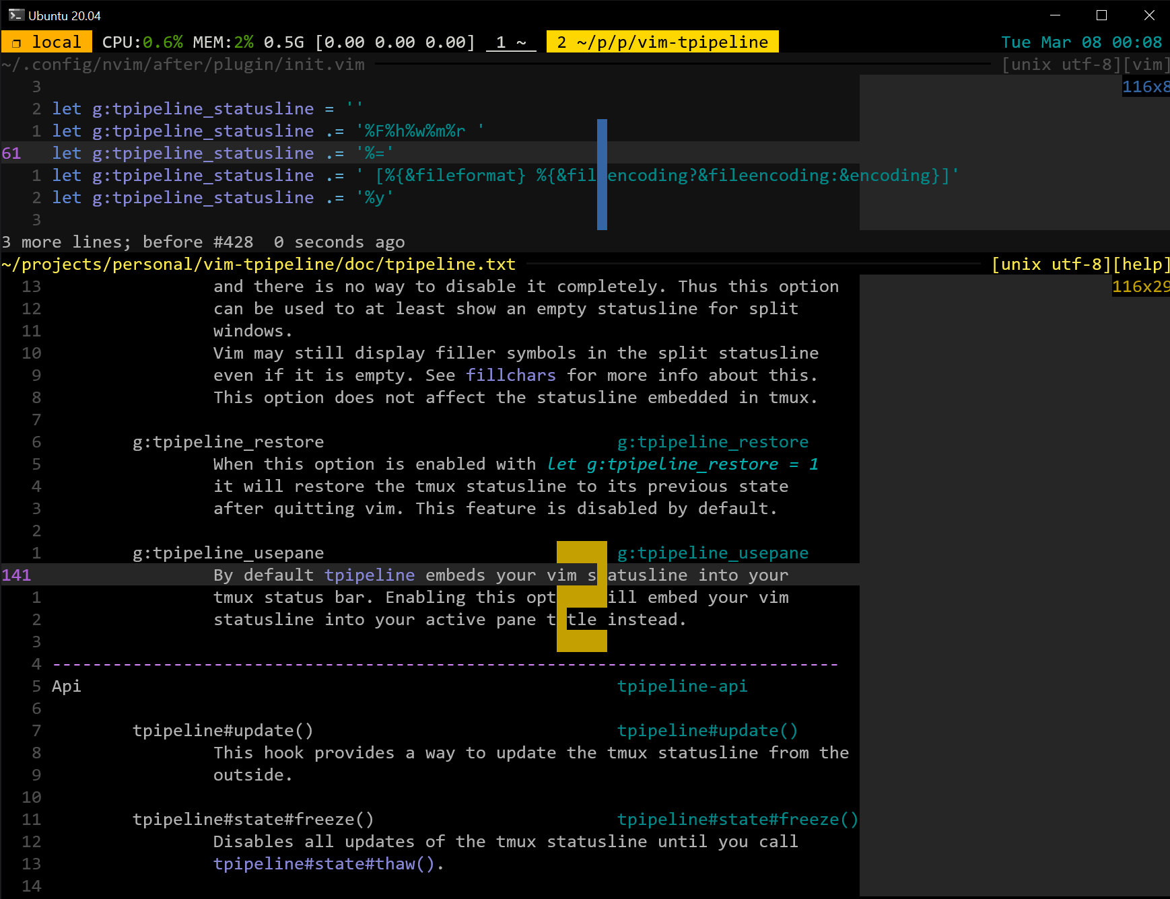Click the date and time Tue Mar 08 00:08
This screenshot has height=899, width=1170.
pyautogui.click(x=1081, y=42)
